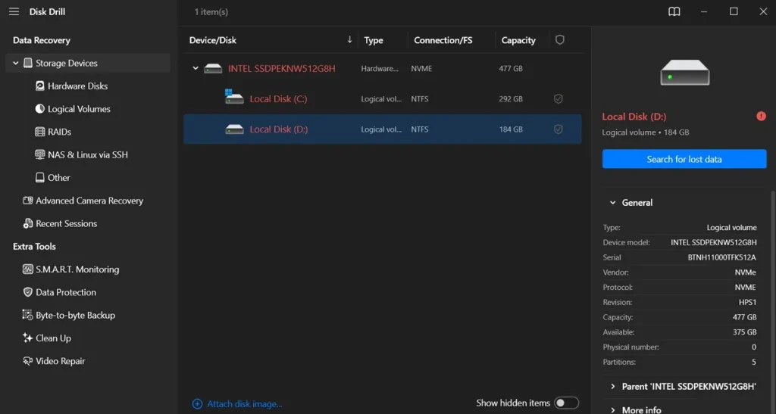Collapse the General section
The image size is (776, 414).
612,203
